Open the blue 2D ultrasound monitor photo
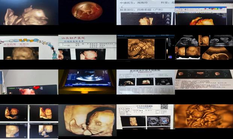This screenshot has width=233, height=139. (x=87, y=82)
